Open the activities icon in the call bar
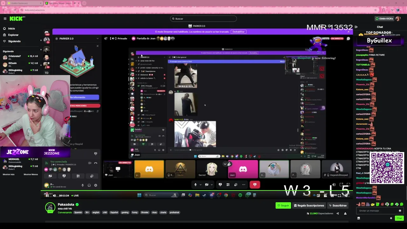The height and width of the screenshot is (229, 407). [x=228, y=184]
